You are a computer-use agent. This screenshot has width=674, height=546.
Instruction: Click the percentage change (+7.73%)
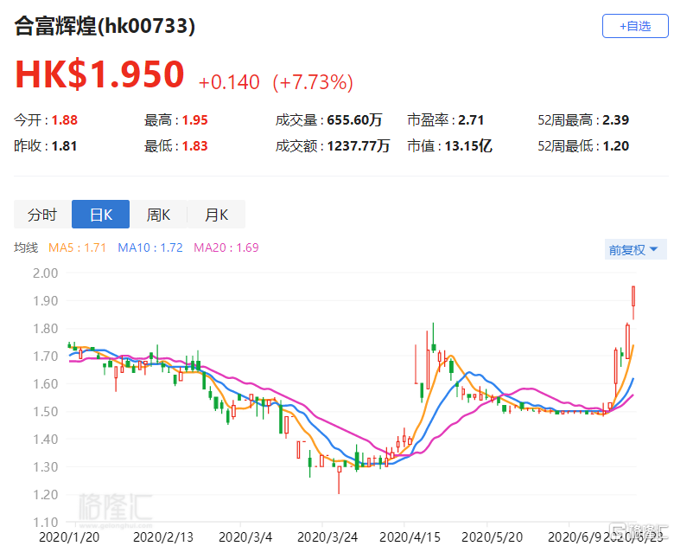pyautogui.click(x=313, y=82)
